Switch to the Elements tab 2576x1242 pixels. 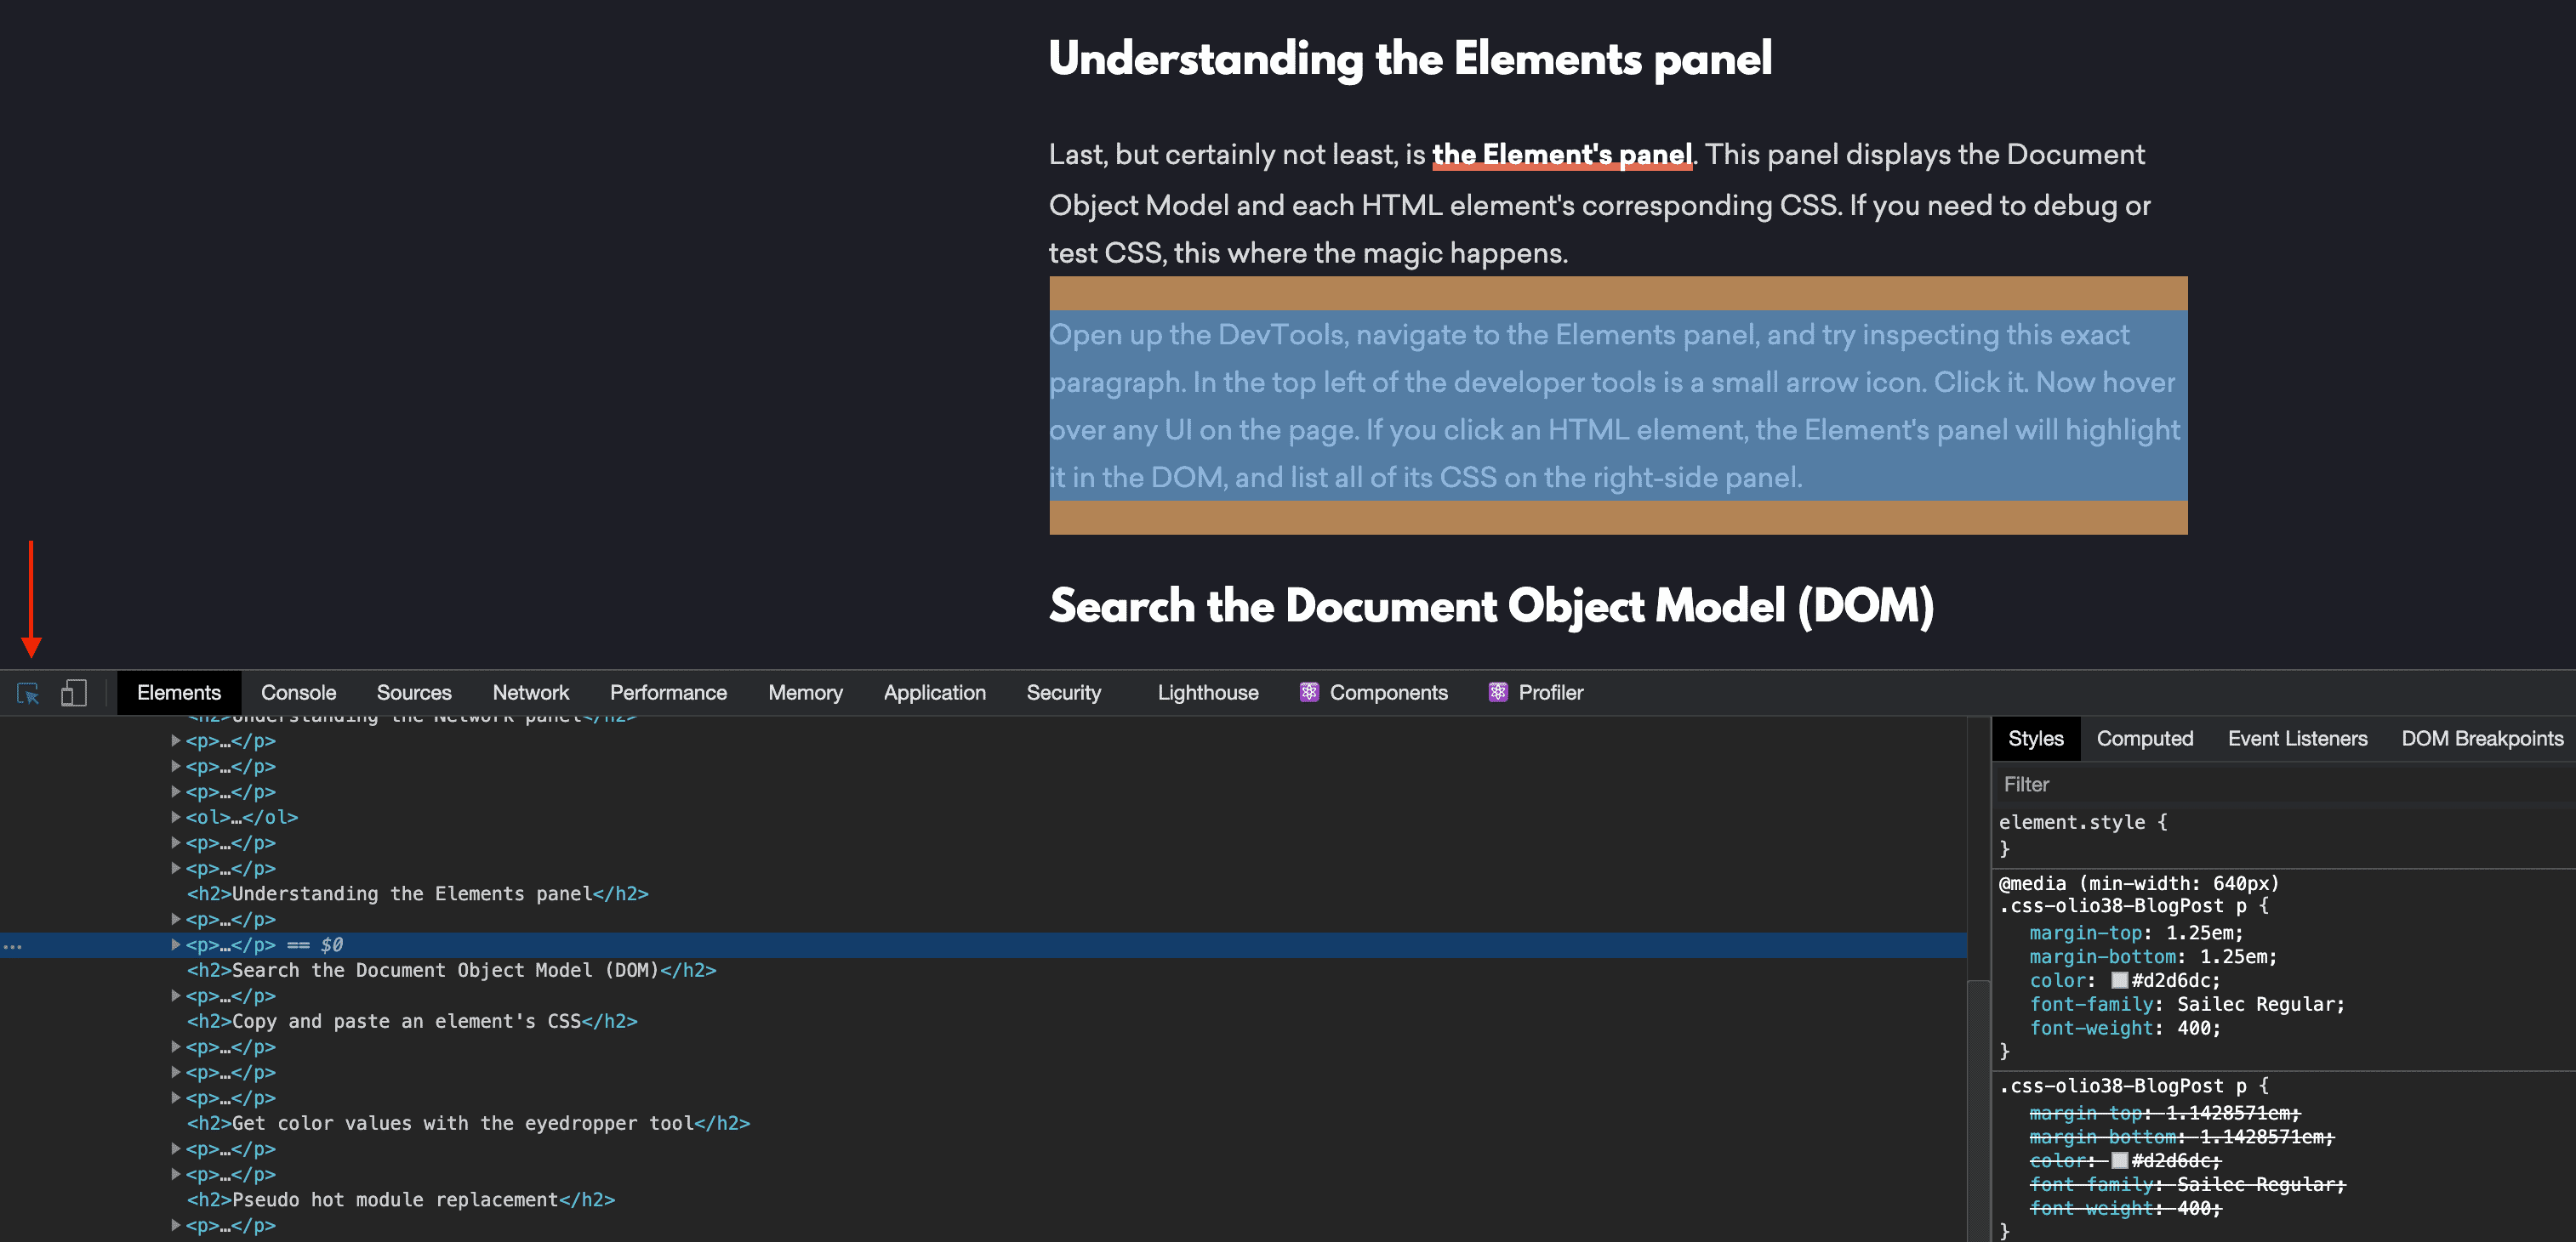point(179,693)
